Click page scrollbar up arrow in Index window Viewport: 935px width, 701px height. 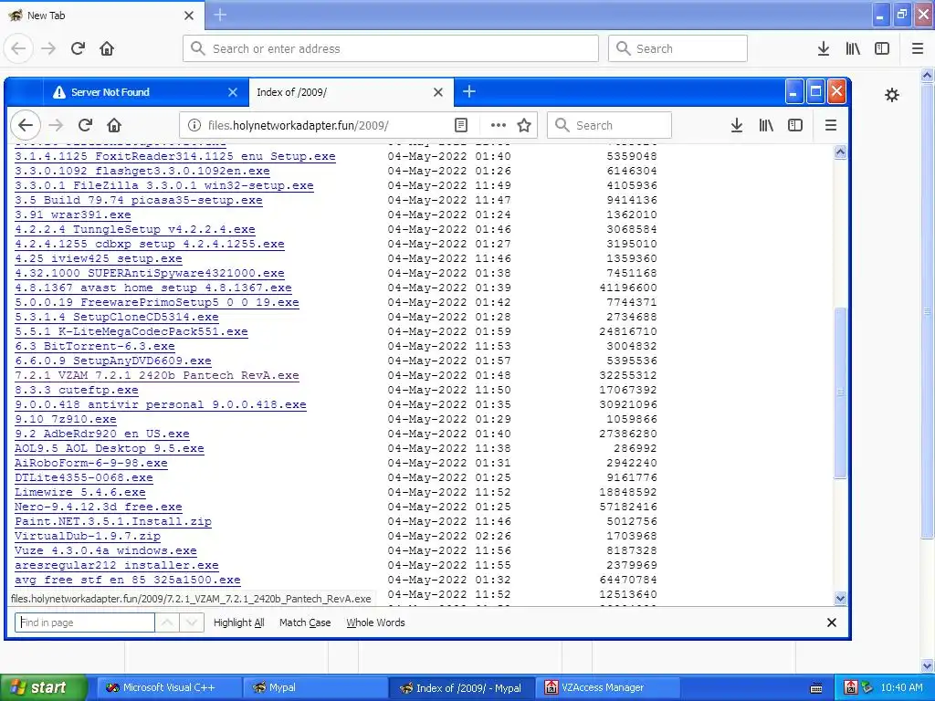(840, 152)
